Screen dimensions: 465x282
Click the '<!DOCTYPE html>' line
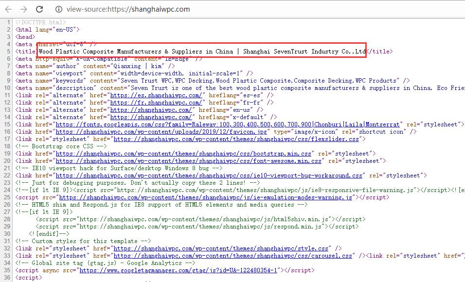click(x=41, y=22)
